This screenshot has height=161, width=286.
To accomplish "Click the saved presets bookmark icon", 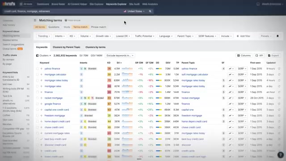I will 278,36.
